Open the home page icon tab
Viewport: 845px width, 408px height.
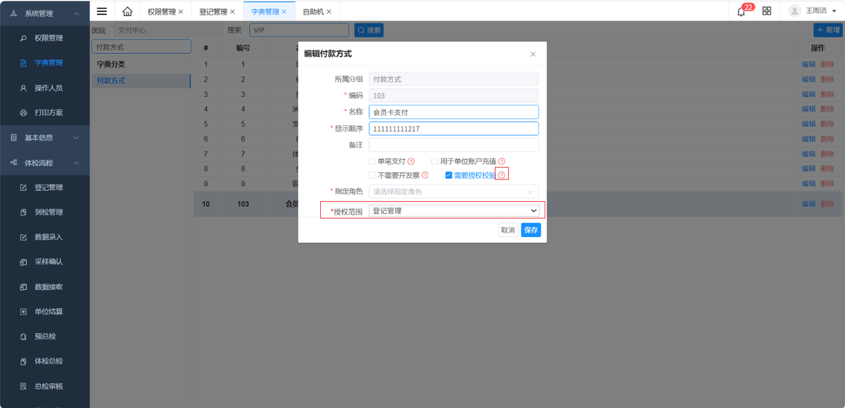click(x=127, y=11)
